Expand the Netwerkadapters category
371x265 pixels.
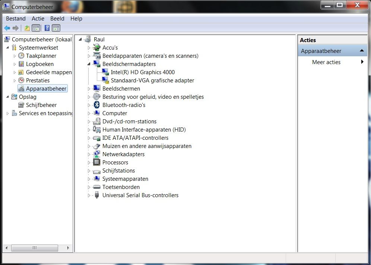coord(89,154)
